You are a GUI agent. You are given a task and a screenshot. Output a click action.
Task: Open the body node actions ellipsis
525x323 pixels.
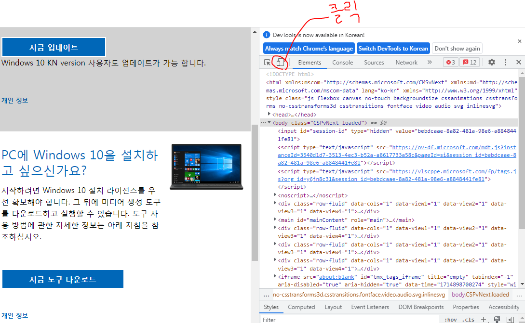point(263,123)
